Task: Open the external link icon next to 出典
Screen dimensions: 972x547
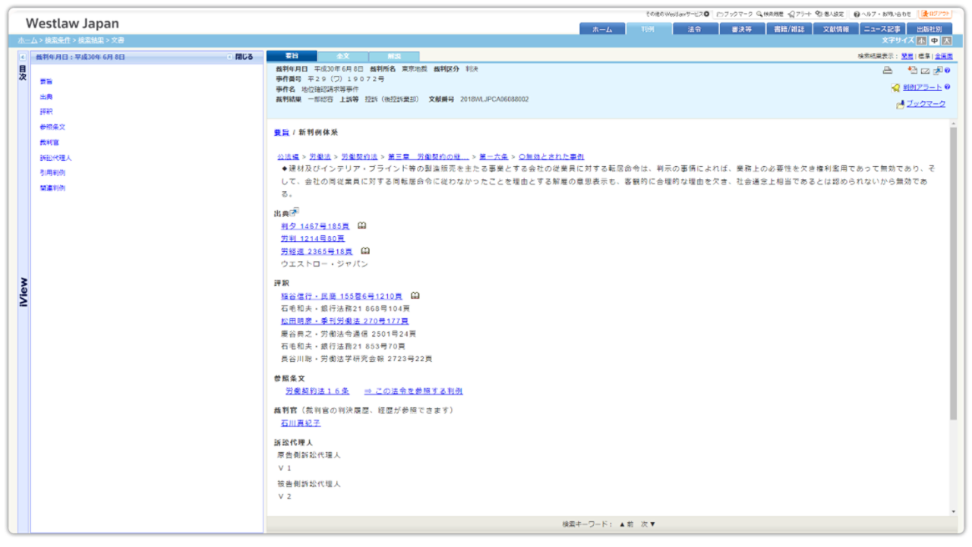Action: tap(295, 212)
